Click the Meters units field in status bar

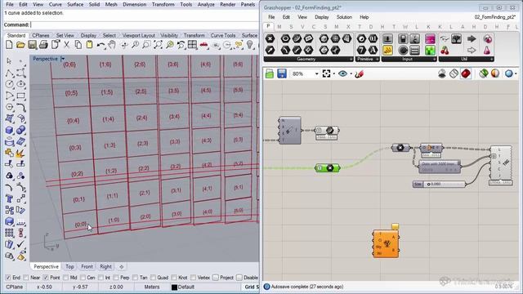click(x=152, y=287)
